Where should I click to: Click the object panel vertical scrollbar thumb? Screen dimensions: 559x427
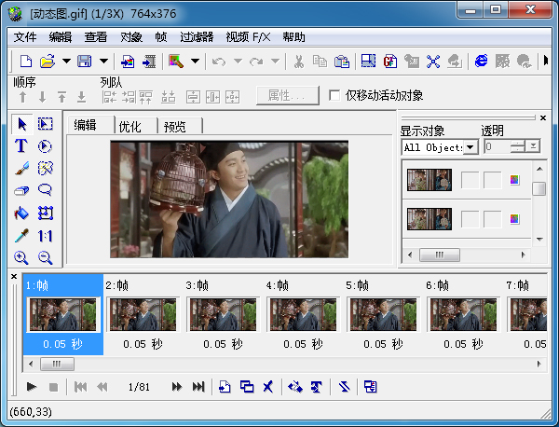coord(539,188)
